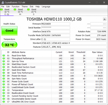Click the Current column header
The width and height of the screenshot is (108, 105).
59,52
